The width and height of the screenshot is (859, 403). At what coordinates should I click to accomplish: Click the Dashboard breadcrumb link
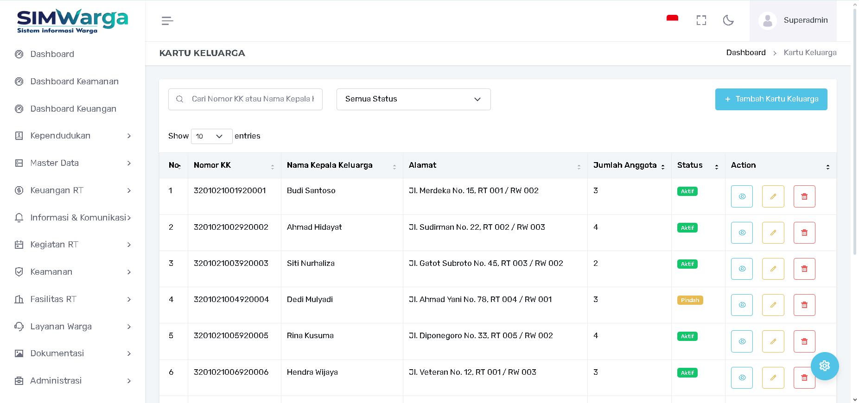coord(745,53)
